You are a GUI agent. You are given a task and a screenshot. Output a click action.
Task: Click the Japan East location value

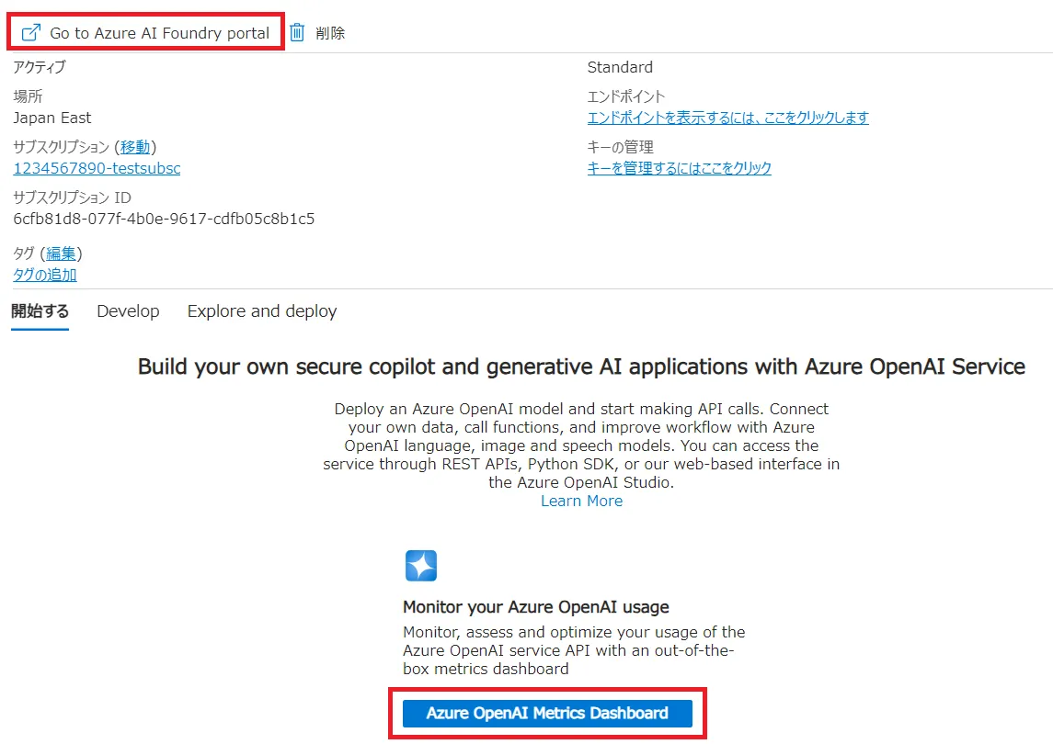click(52, 118)
